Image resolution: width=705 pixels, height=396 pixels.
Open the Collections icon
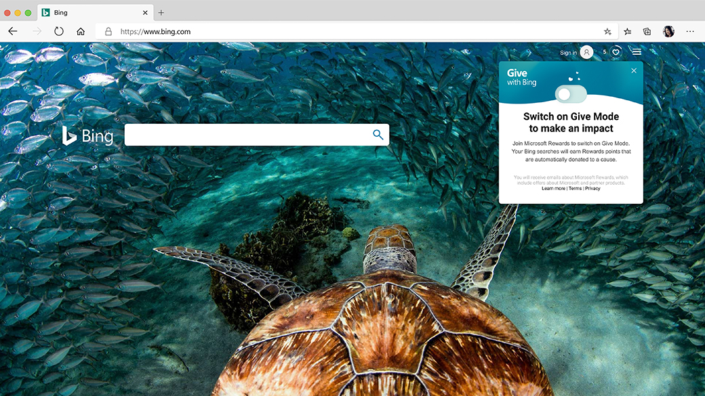647,31
